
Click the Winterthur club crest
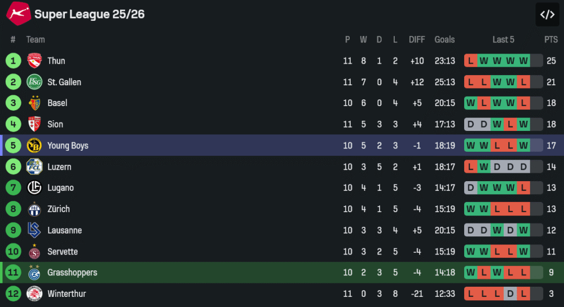point(34,294)
